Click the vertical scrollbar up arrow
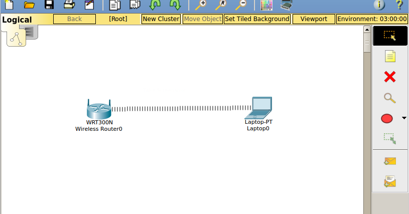409x214 pixels. click(x=367, y=30)
